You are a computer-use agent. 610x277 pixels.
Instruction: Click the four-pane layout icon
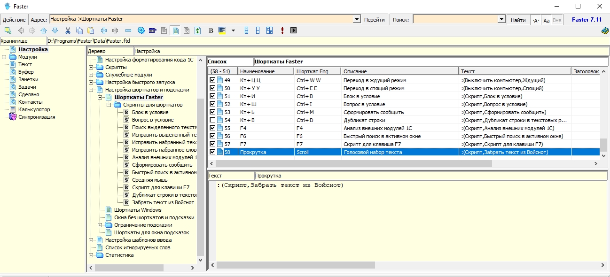pos(269,31)
